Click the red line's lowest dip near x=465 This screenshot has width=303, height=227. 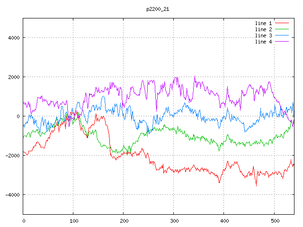coord(257,185)
